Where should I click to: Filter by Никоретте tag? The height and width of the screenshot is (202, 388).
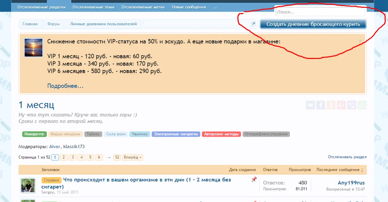[x=34, y=134]
